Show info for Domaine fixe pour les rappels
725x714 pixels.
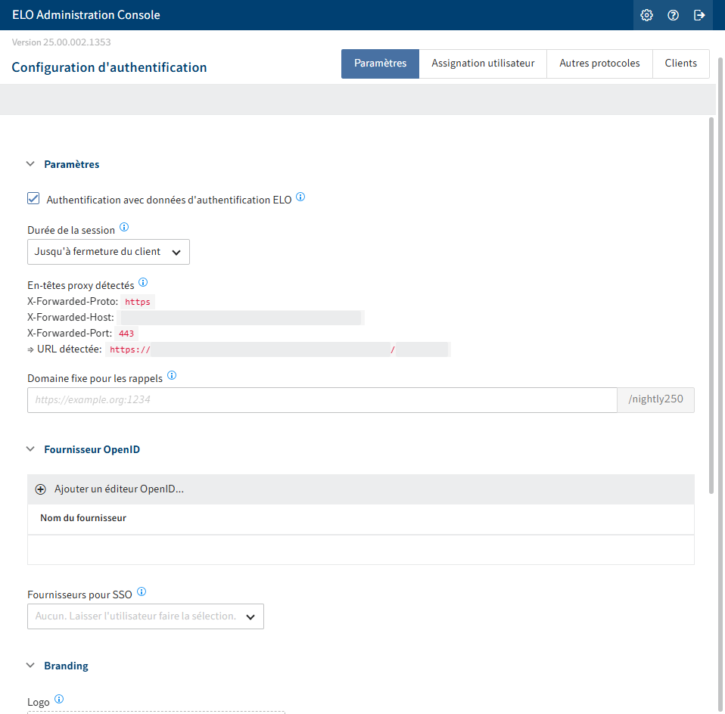pyautogui.click(x=172, y=375)
